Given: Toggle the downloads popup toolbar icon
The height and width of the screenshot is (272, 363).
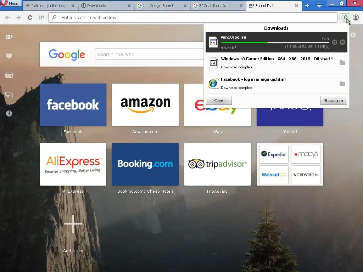Looking at the screenshot, I should click(x=344, y=18).
